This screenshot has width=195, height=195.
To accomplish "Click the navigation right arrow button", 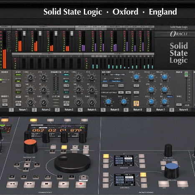I will [x=37, y=165].
